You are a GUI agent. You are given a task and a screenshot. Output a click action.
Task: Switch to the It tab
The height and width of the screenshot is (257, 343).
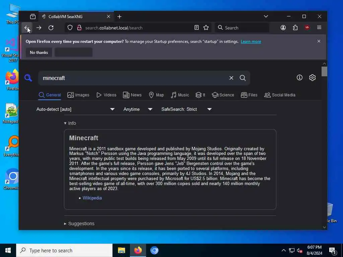pyautogui.click(x=200, y=95)
